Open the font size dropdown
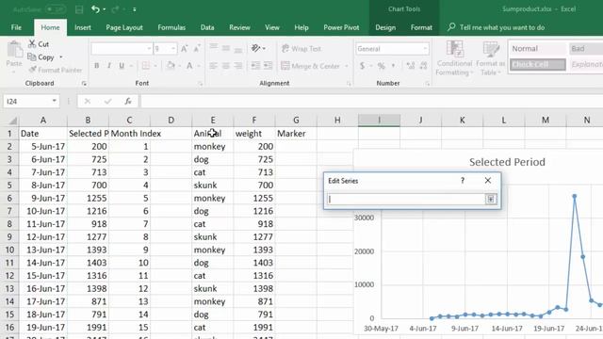 [x=173, y=49]
